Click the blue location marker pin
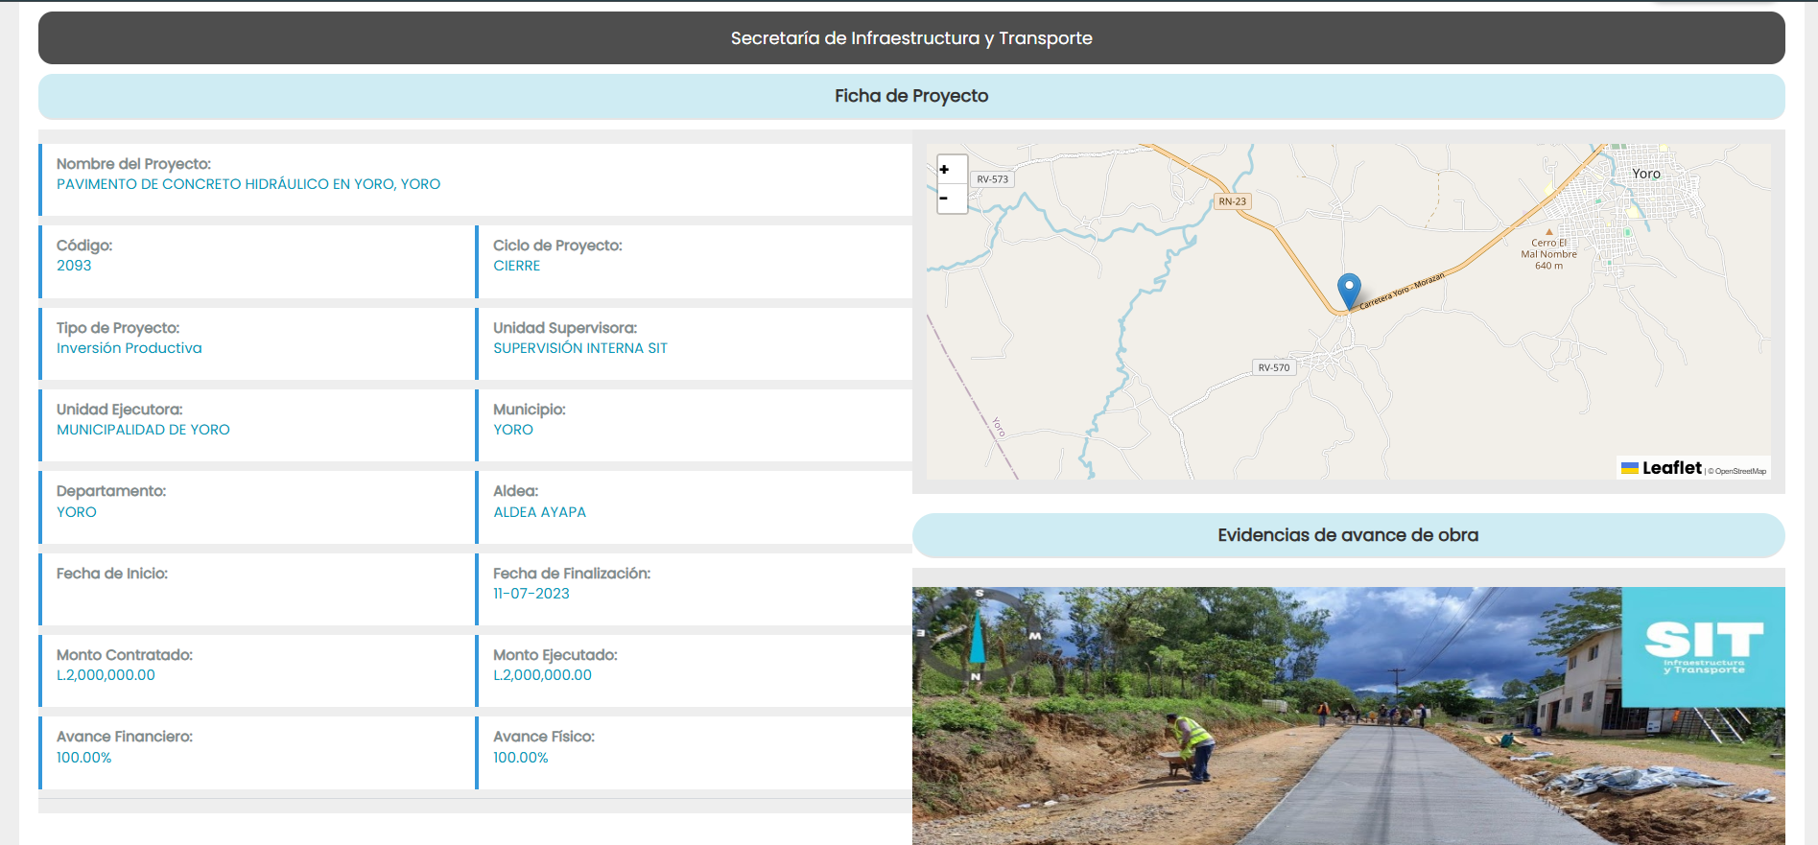Image resolution: width=1818 pixels, height=845 pixels. [1348, 289]
